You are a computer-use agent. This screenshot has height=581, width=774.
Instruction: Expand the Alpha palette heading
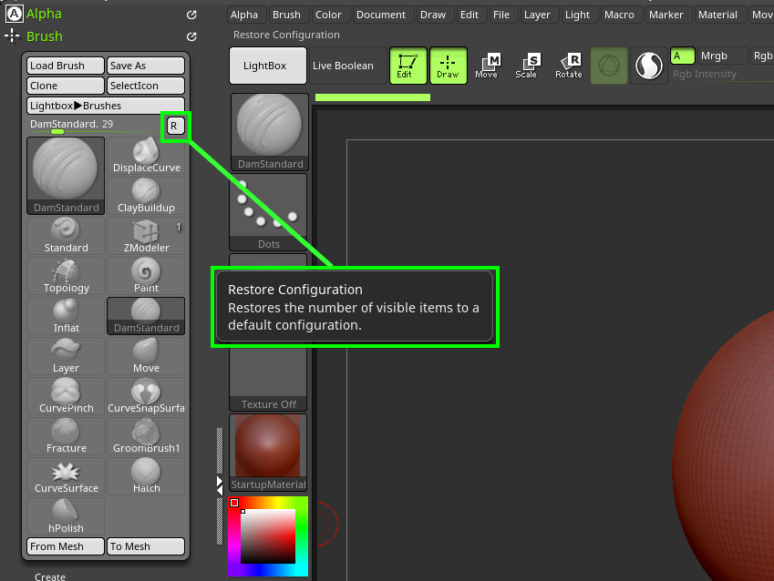coord(44,14)
